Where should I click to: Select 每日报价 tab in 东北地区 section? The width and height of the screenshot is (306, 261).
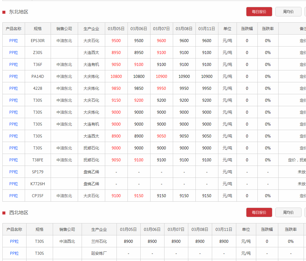(x=259, y=12)
